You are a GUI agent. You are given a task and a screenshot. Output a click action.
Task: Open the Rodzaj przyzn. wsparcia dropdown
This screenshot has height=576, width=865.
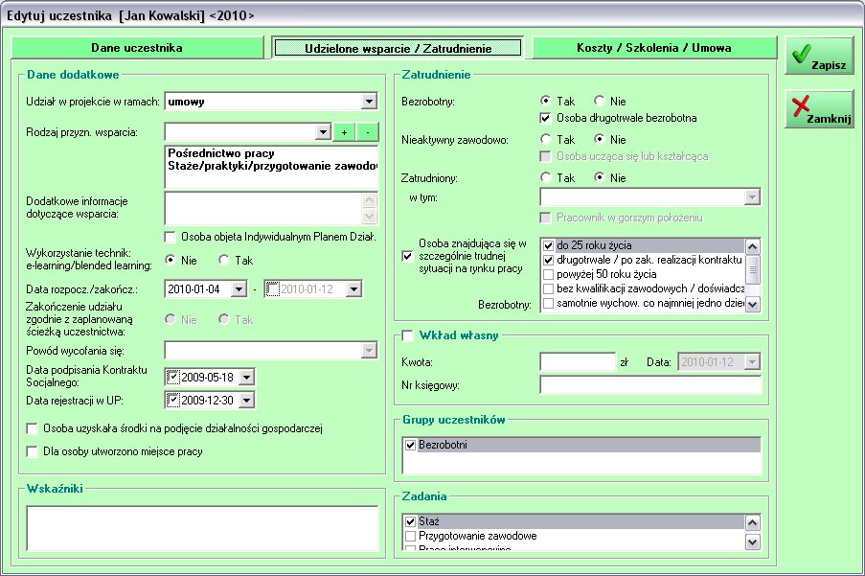[322, 131]
